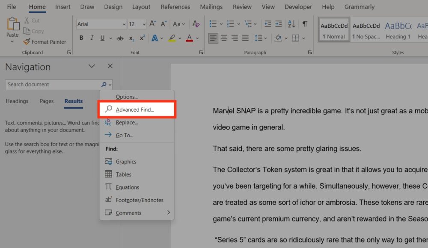Choose Advanced Find from the search menu
This screenshot has width=428, height=248.
pyautogui.click(x=135, y=109)
